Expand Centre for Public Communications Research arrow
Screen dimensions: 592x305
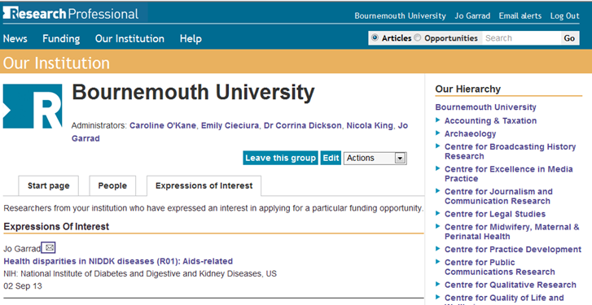point(438,261)
